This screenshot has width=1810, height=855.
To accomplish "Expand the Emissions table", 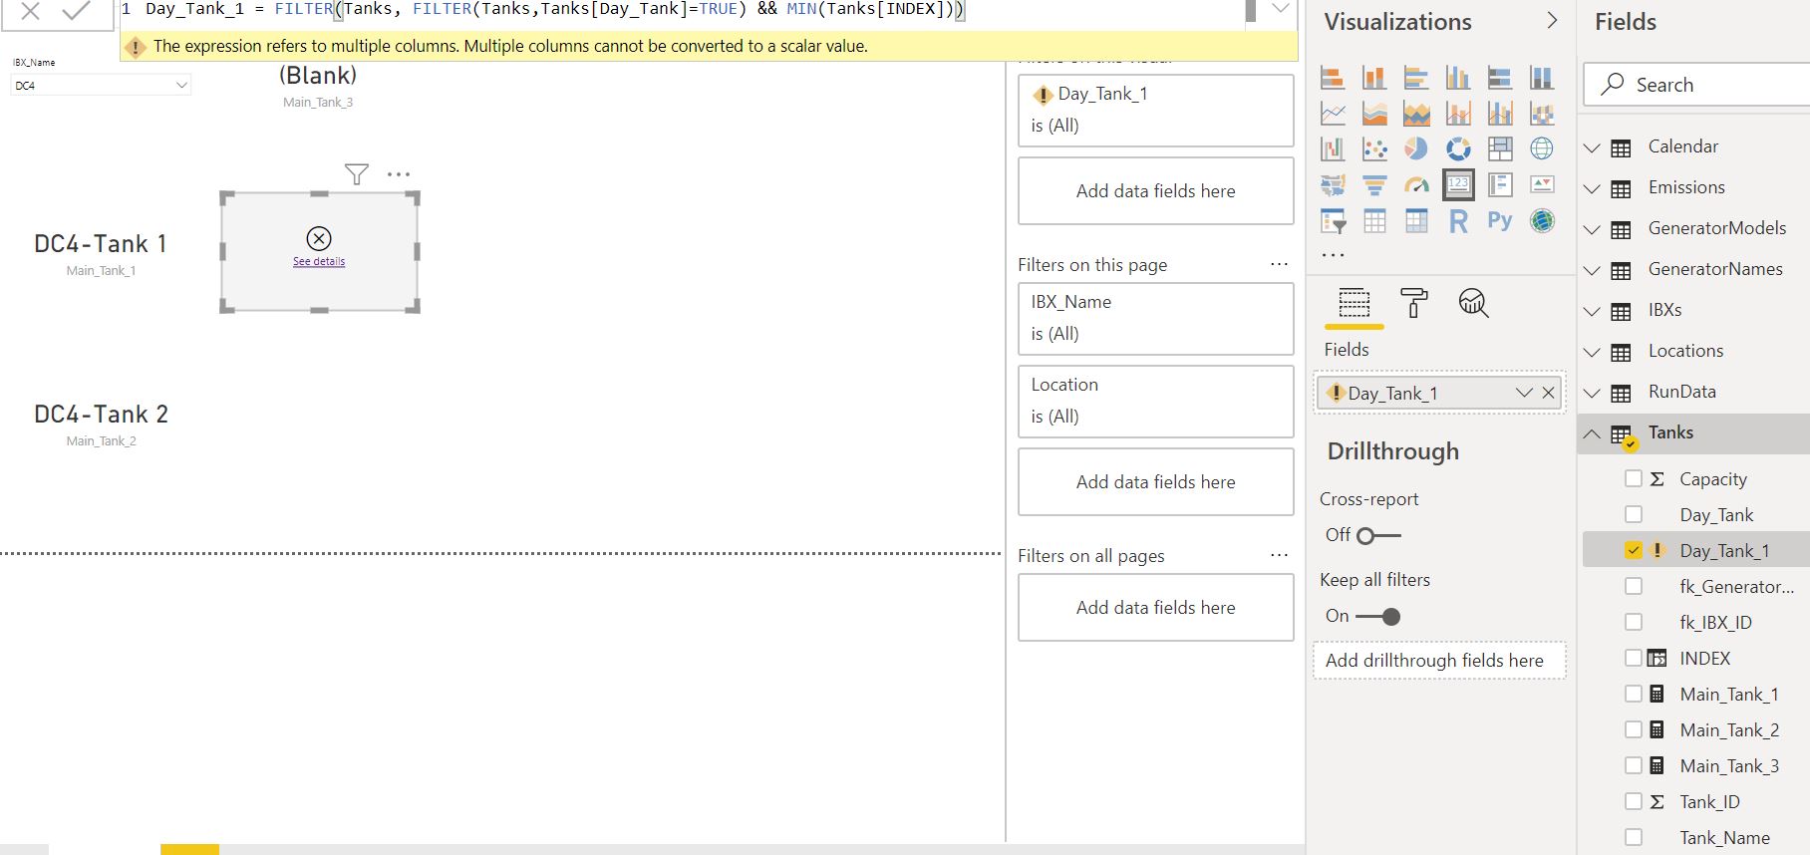I will coord(1592,188).
